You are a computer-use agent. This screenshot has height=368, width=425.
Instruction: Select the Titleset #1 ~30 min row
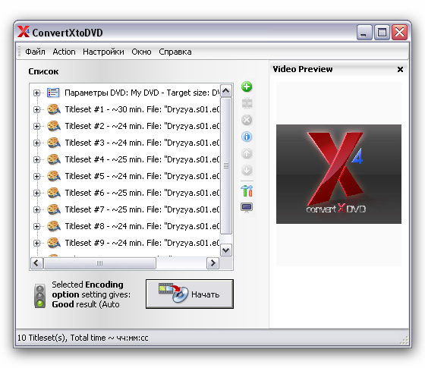[x=142, y=109]
